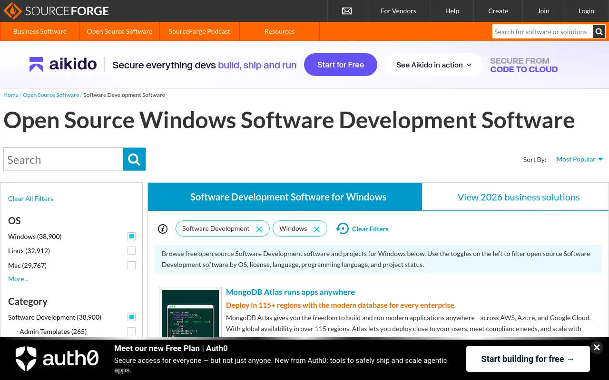
Task: Click Create in the header
Action: click(498, 11)
